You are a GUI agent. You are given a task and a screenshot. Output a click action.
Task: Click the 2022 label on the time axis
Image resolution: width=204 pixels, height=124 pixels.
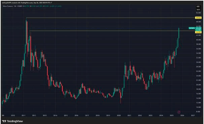140,115
